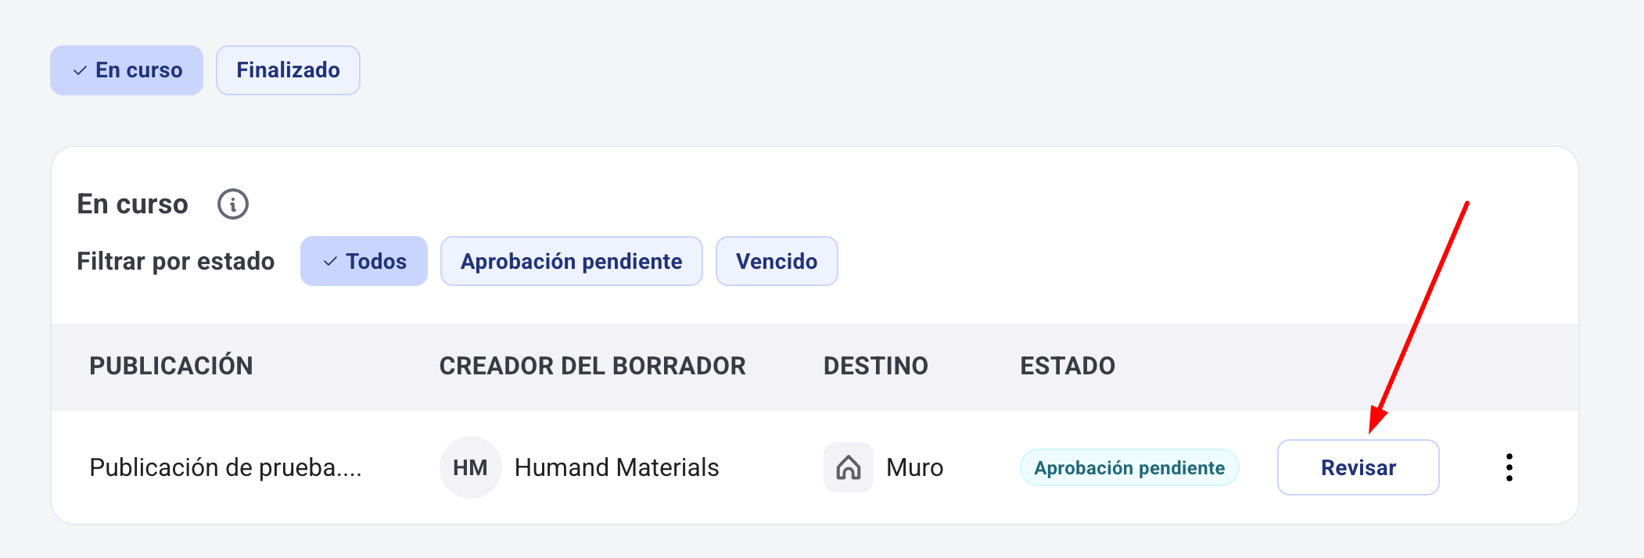Filter by Vencido status
The height and width of the screenshot is (558, 1644).
tap(776, 261)
